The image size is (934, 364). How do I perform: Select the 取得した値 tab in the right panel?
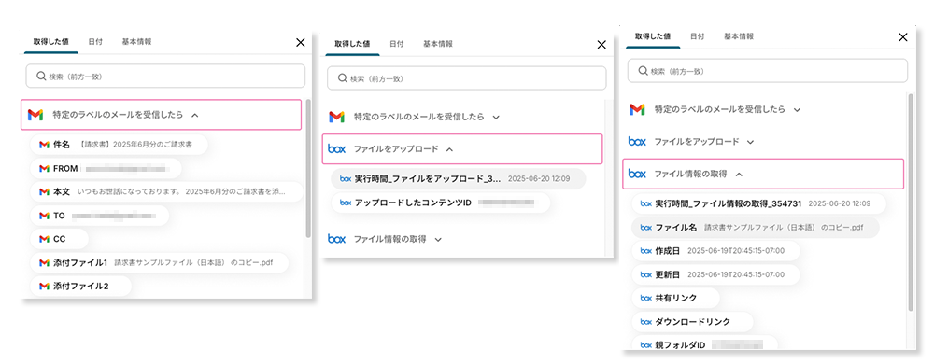(653, 36)
